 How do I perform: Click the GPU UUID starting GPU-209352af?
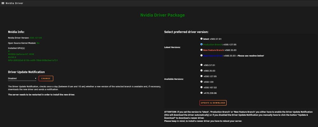33,60
